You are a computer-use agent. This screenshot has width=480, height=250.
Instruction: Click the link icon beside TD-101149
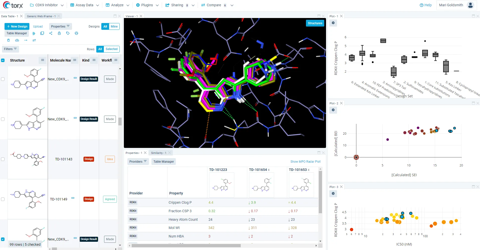coord(73,198)
